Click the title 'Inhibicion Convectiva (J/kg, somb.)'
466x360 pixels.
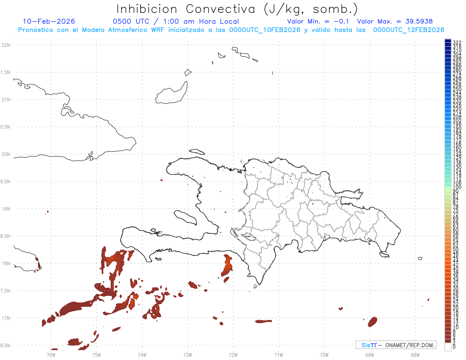(237, 9)
